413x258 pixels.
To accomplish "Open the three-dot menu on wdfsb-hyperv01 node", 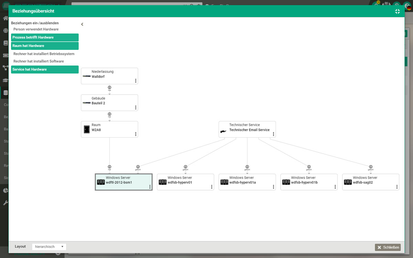I will click(x=211, y=186).
